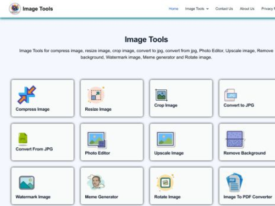Open the Image To PDF Converter icon
The height and width of the screenshot is (206, 275).
(x=234, y=183)
